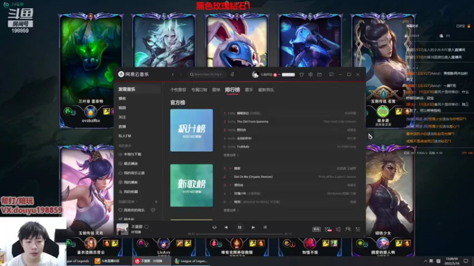474x266 pixels.
Task: Open the Douyu streaming app in taskbar
Action: [x=111, y=261]
